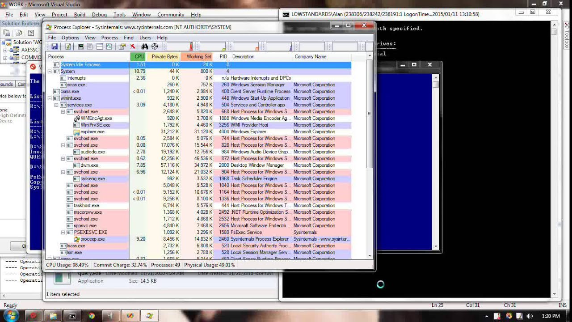Collapse svchost.exe node with PID 904
Image resolution: width=572 pixels, height=322 pixels.
(63, 172)
